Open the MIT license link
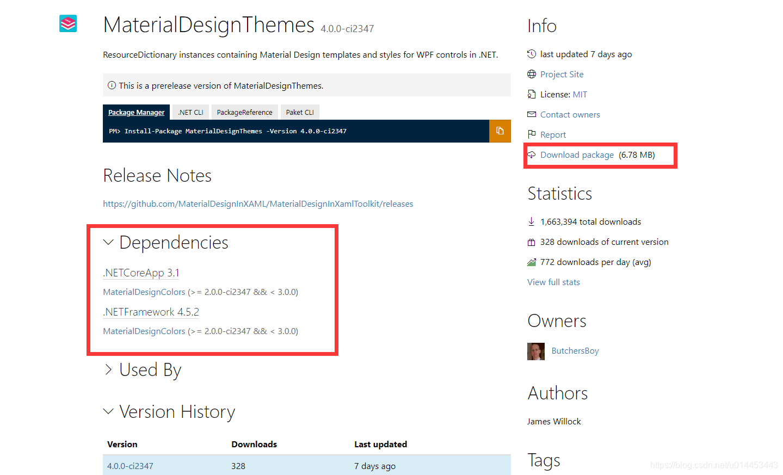This screenshot has height=475, width=783. [579, 94]
